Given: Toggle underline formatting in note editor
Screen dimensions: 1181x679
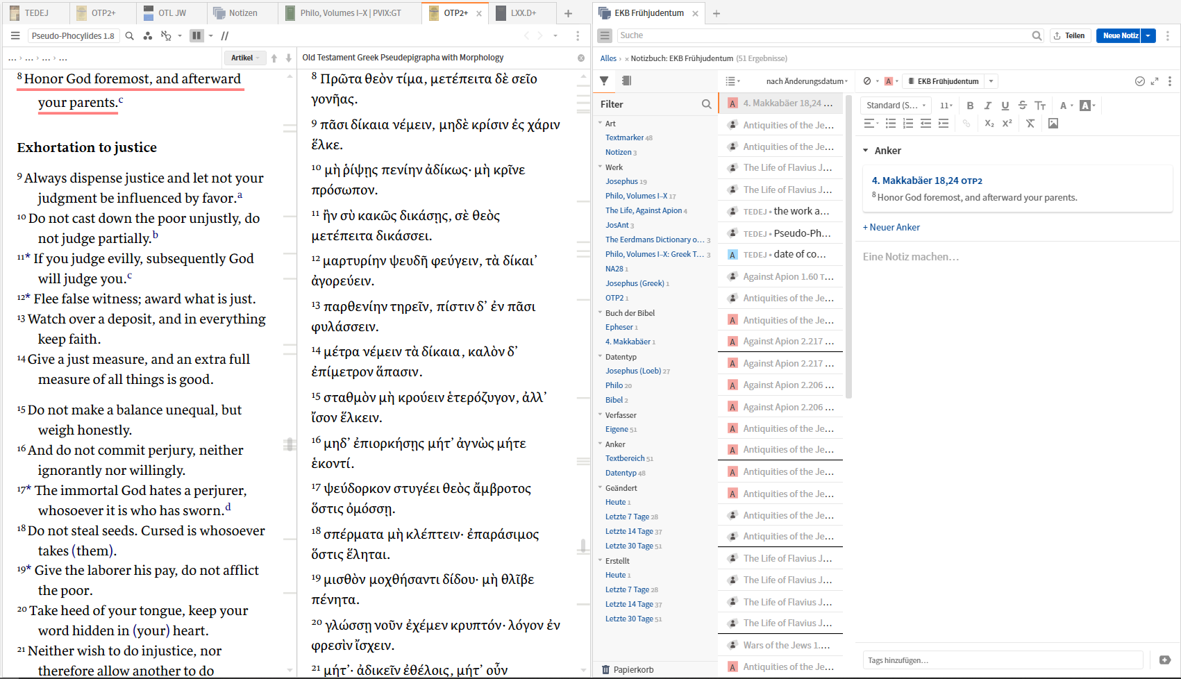Looking at the screenshot, I should click(x=1005, y=106).
